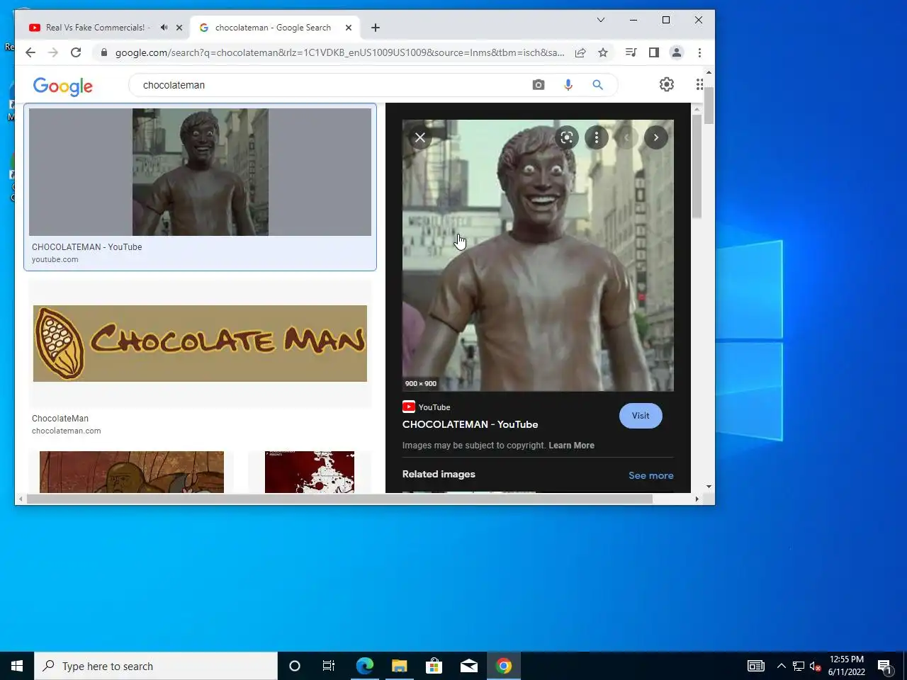Open network status in system tray
907x680 pixels.
tap(799, 666)
